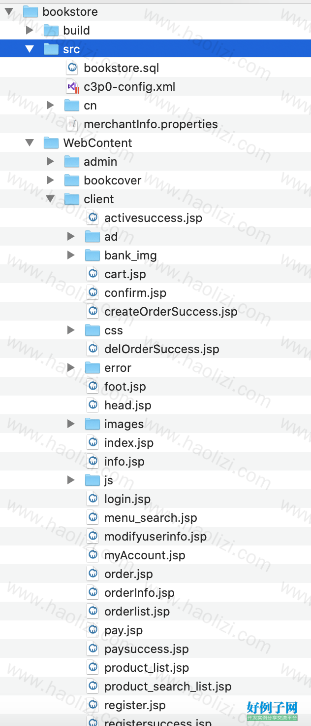Collapse the src folder triangle

pyautogui.click(x=30, y=49)
